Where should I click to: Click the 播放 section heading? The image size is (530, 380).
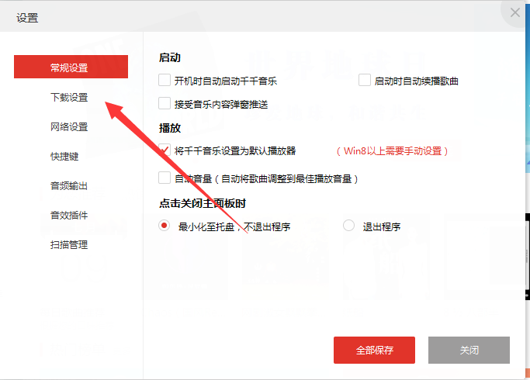(170, 128)
